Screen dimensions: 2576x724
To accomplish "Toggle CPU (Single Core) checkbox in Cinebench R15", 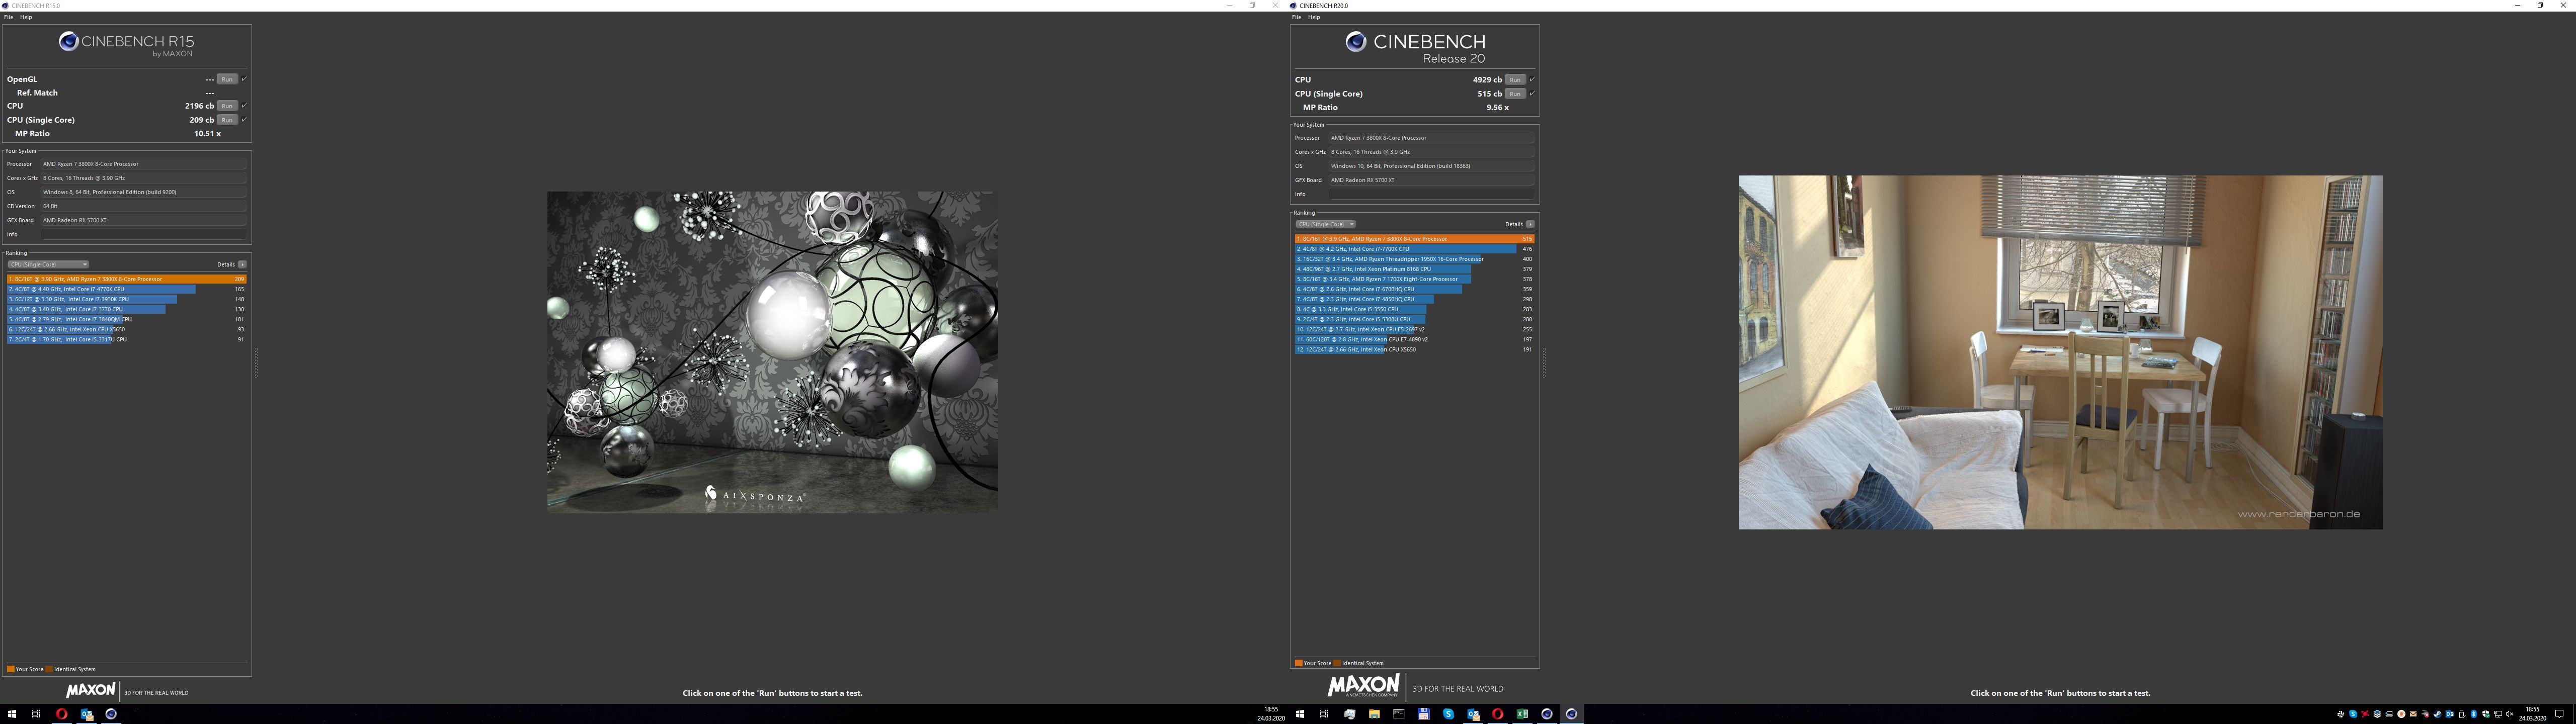I will 244,120.
